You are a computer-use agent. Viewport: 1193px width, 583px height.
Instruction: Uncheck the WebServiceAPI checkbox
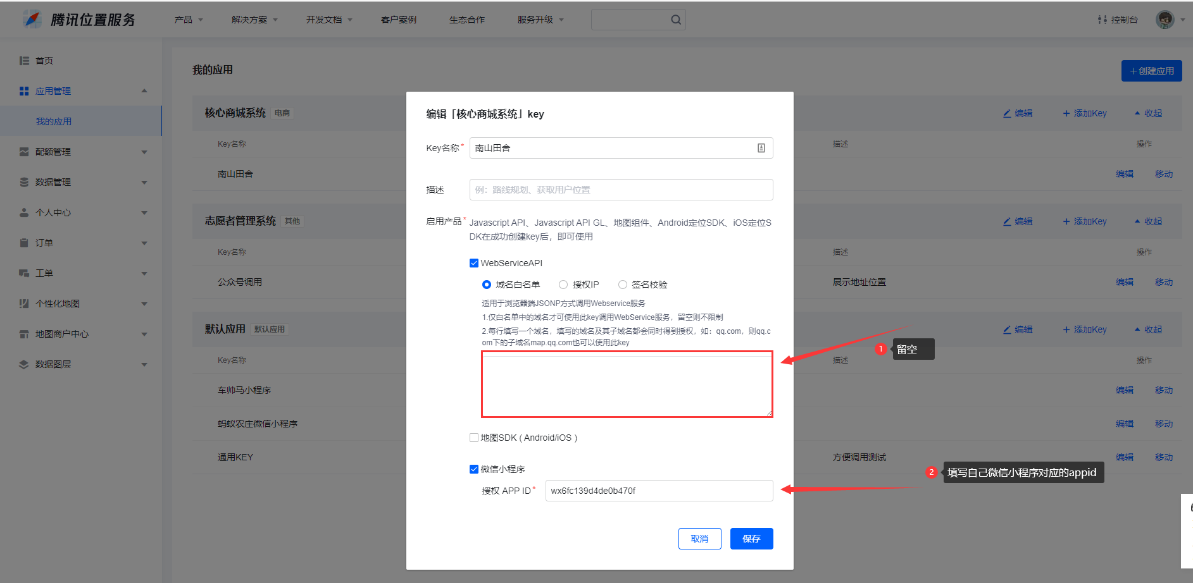(474, 263)
